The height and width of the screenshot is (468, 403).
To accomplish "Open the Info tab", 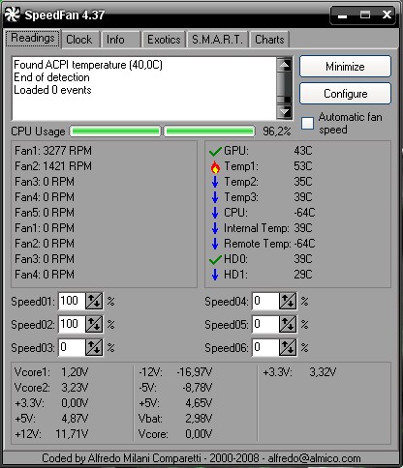I will (120, 40).
